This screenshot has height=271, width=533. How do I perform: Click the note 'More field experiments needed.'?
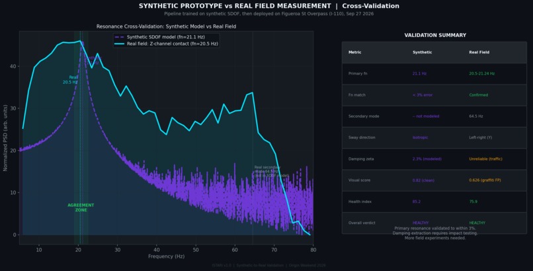435,238
